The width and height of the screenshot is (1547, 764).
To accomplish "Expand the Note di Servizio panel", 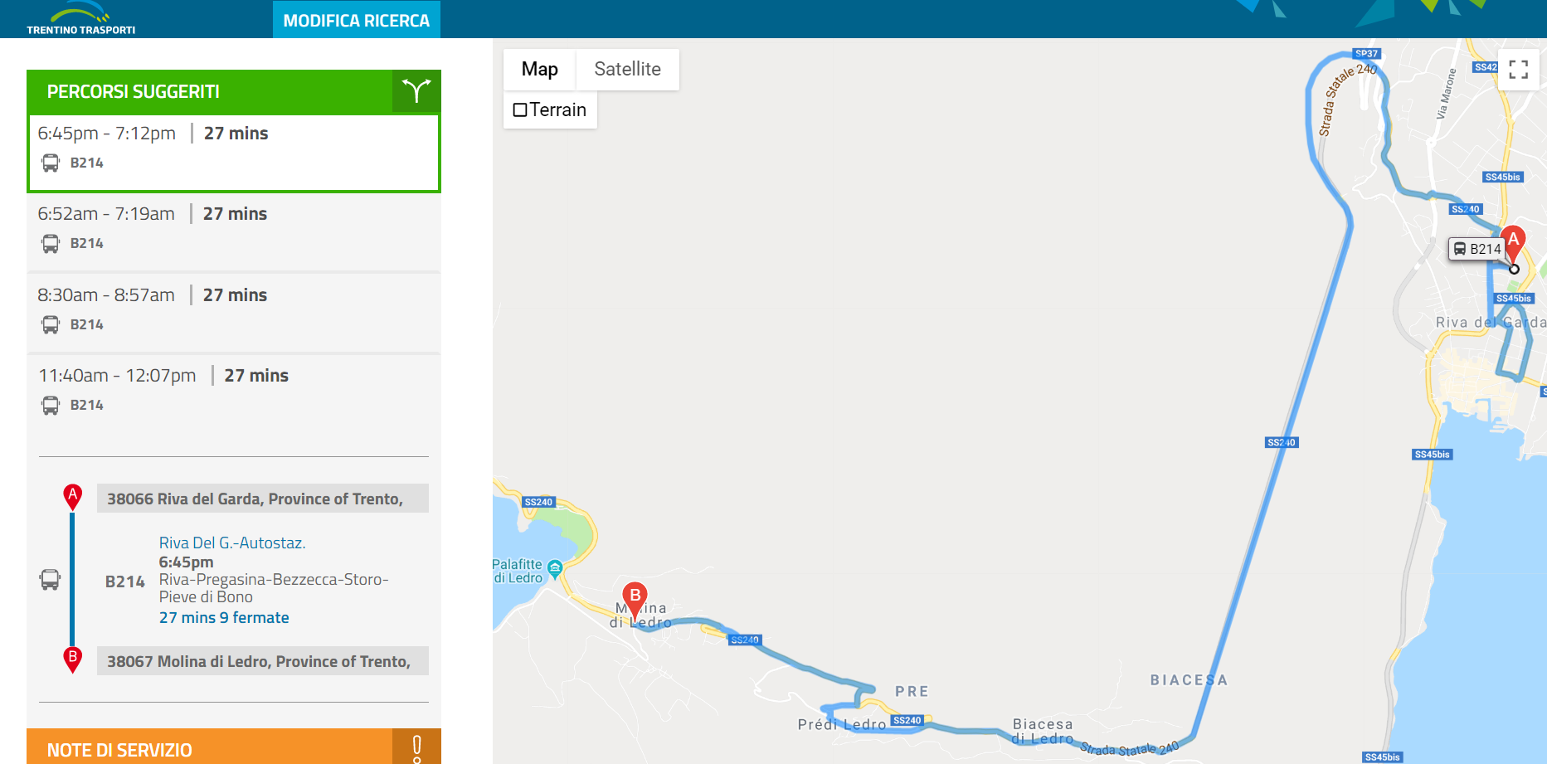I will (209, 749).
